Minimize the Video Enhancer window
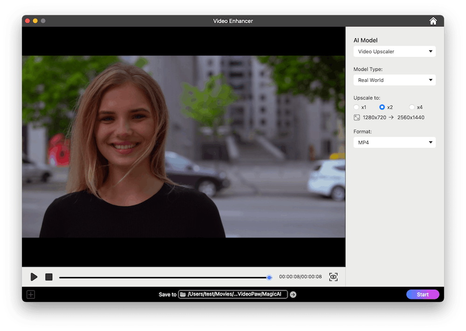Image resolution: width=466 pixels, height=331 pixels. click(x=35, y=21)
